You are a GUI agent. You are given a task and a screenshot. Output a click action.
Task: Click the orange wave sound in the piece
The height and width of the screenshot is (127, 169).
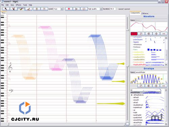(x=26, y=57)
